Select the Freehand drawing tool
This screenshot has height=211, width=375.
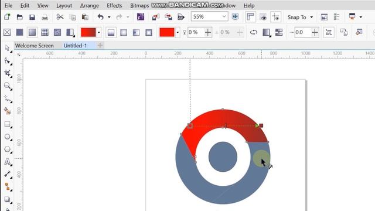pyautogui.click(x=8, y=98)
